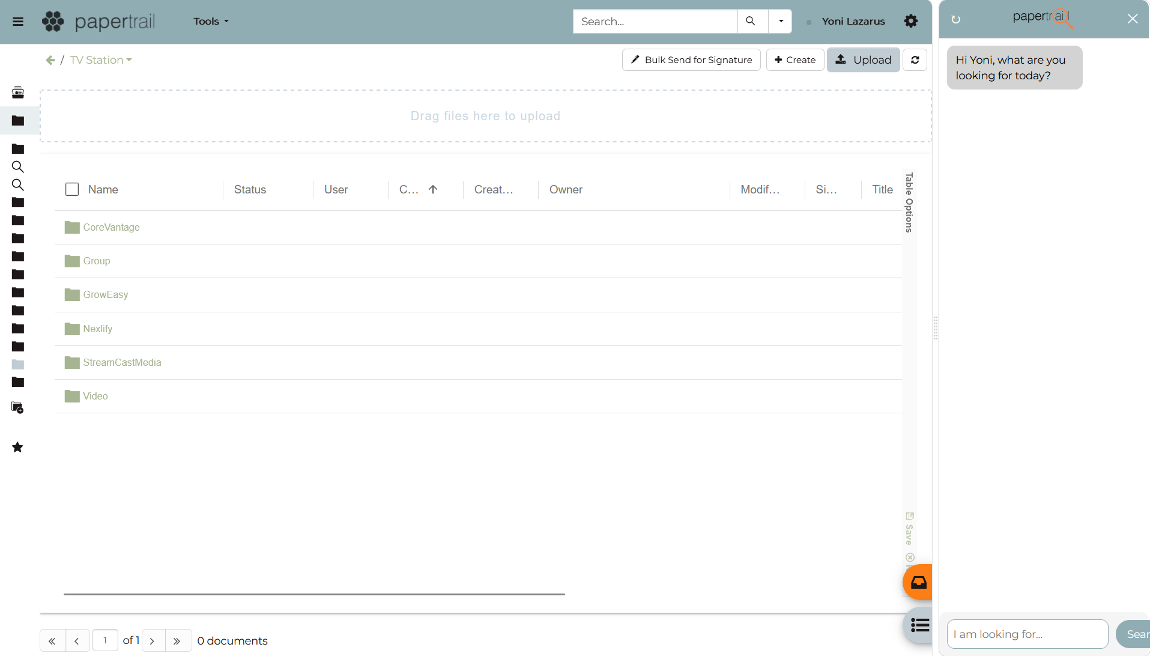1150x656 pixels.
Task: Click the orange inbox tray button
Action: (x=918, y=582)
